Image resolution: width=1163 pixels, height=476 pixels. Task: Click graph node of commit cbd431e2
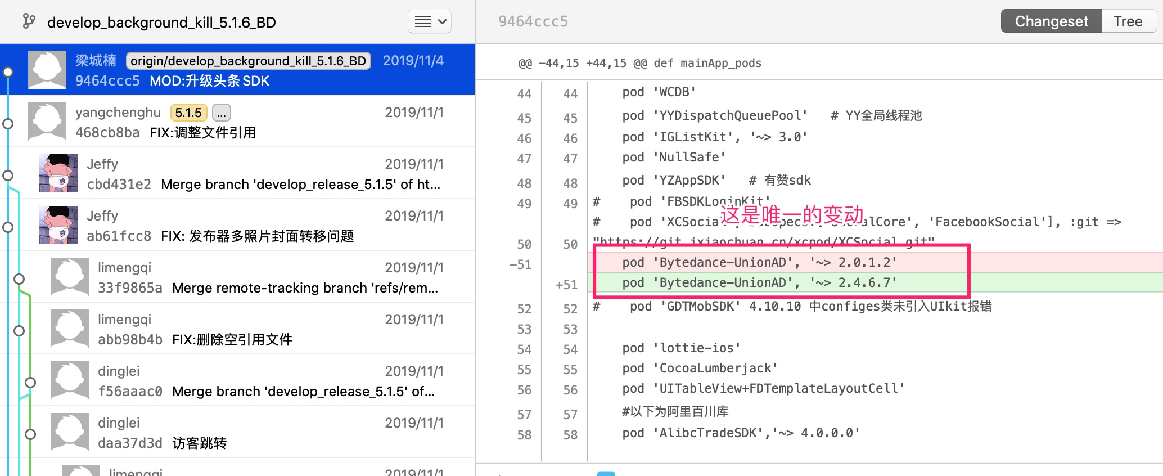[8, 176]
